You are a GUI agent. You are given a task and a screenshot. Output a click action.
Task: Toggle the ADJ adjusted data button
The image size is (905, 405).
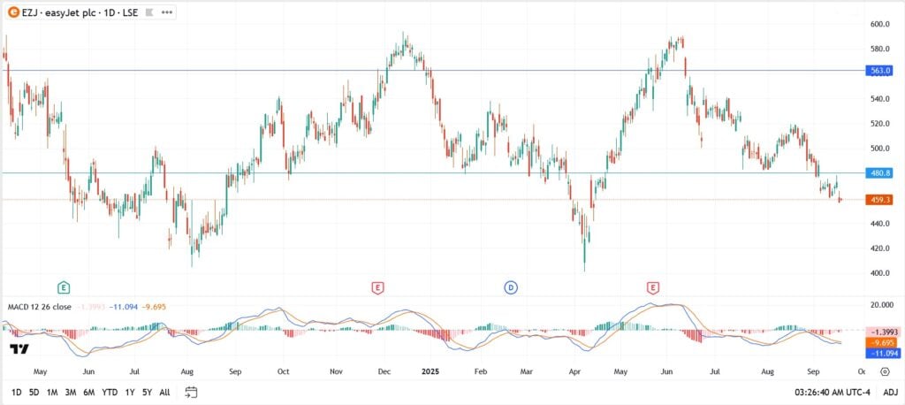891,393
